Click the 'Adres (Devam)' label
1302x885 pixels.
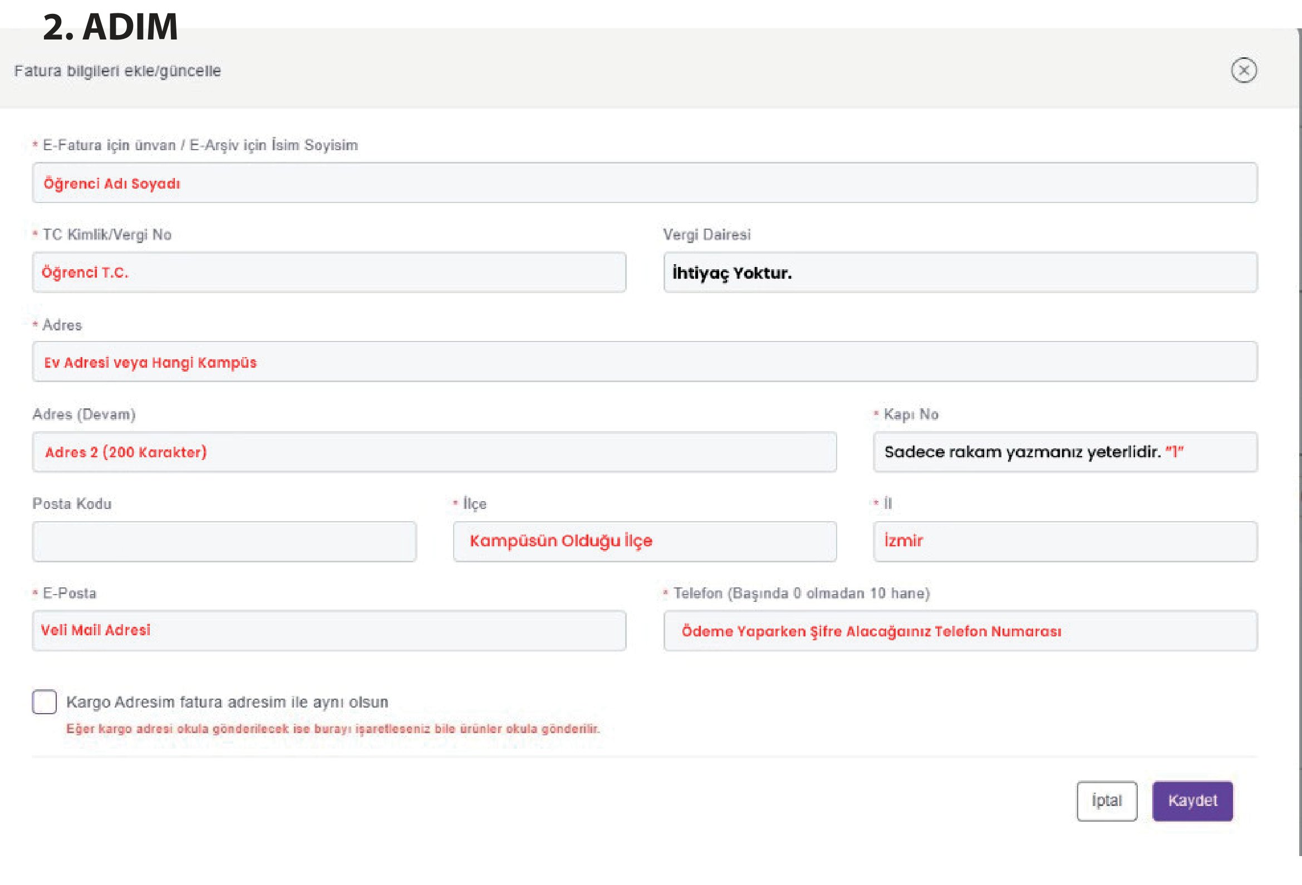[x=84, y=414]
